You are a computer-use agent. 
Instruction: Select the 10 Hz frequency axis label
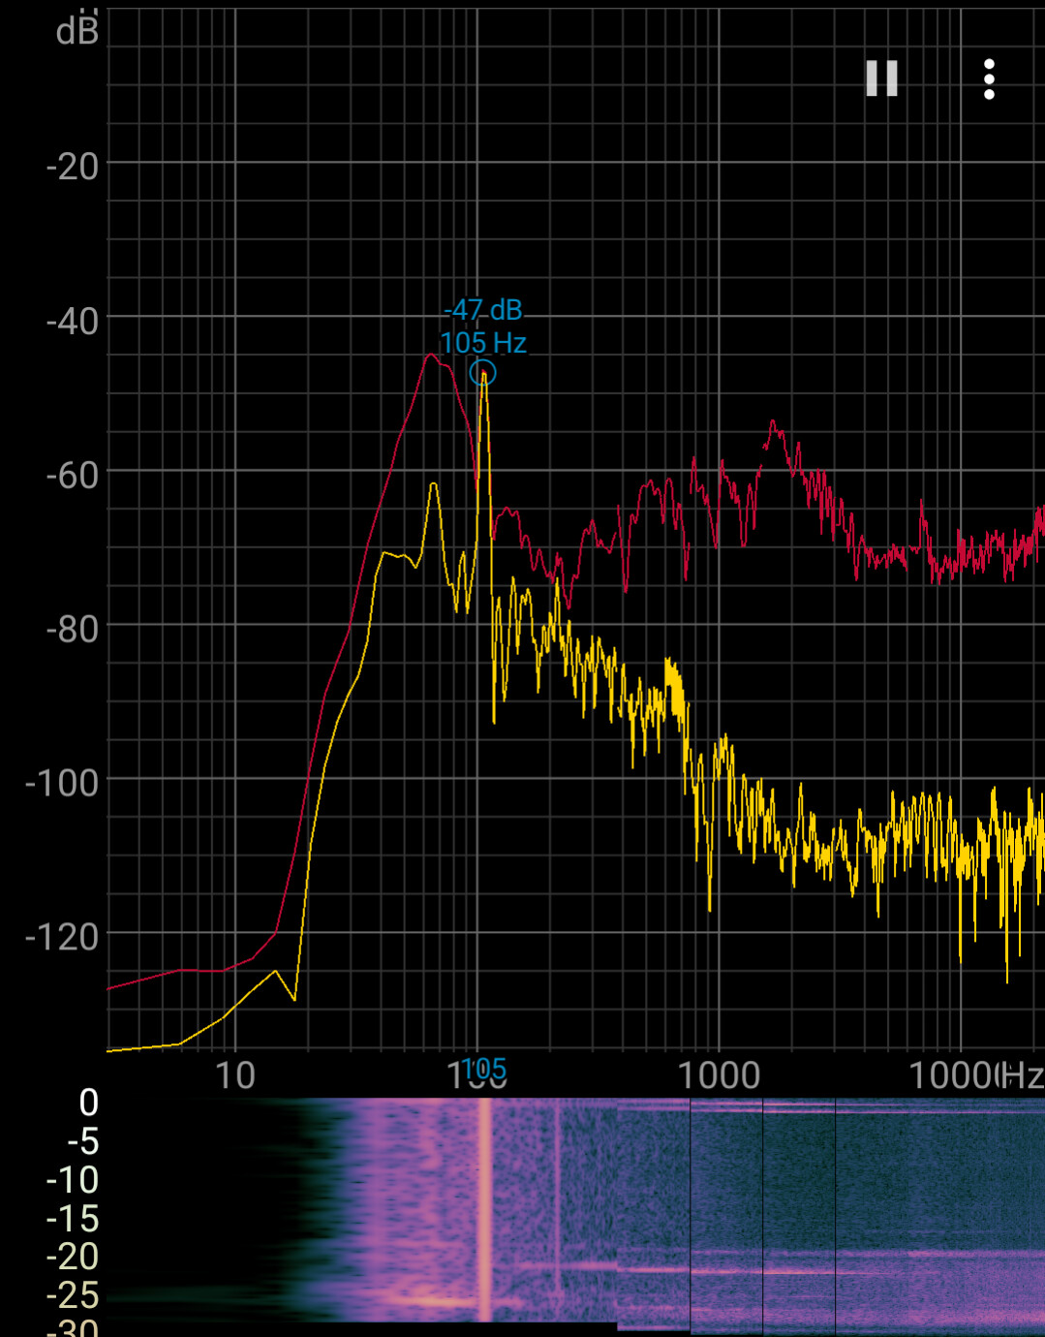[x=234, y=1075]
